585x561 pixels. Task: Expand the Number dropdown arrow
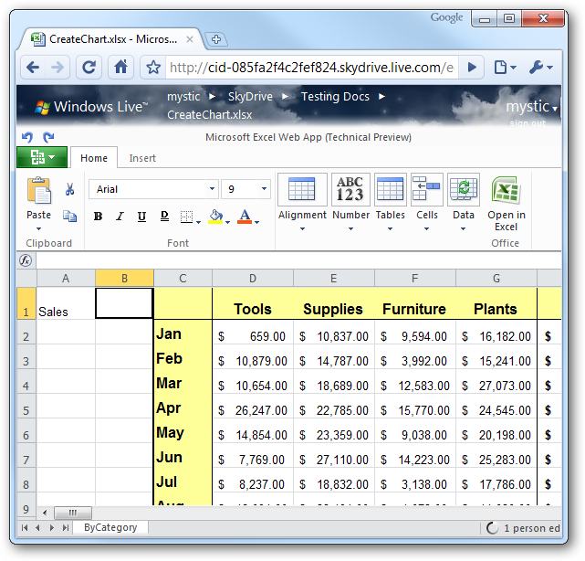350,228
